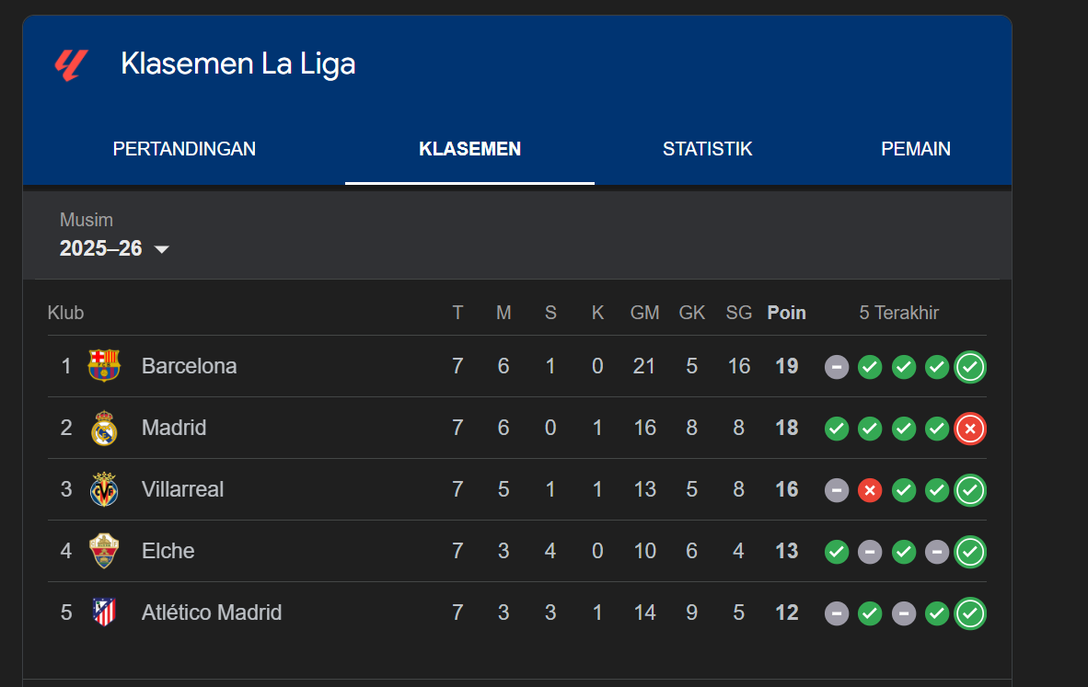Select the Klasemen tab

[469, 149]
